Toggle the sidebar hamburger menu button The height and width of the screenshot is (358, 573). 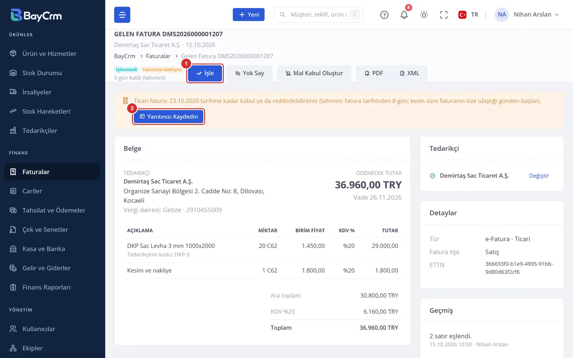pyautogui.click(x=122, y=15)
